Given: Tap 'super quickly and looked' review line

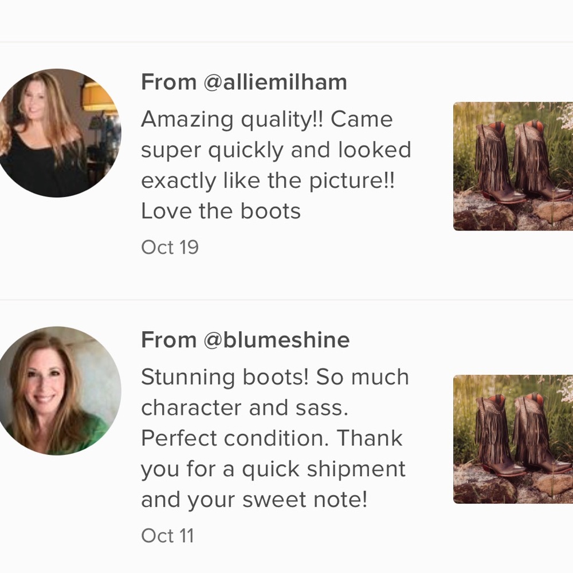Looking at the screenshot, I should (x=276, y=150).
